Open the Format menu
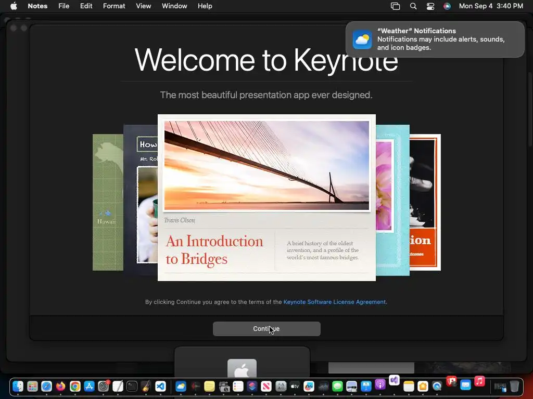 pos(114,6)
